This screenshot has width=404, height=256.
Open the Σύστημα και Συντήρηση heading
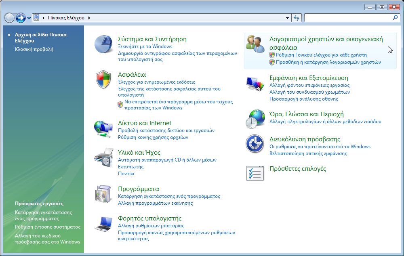coord(152,39)
